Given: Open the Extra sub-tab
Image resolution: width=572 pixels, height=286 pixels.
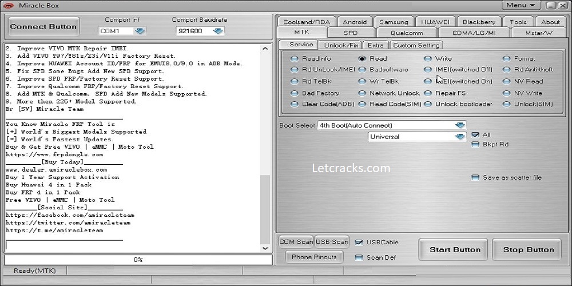Looking at the screenshot, I should (375, 45).
